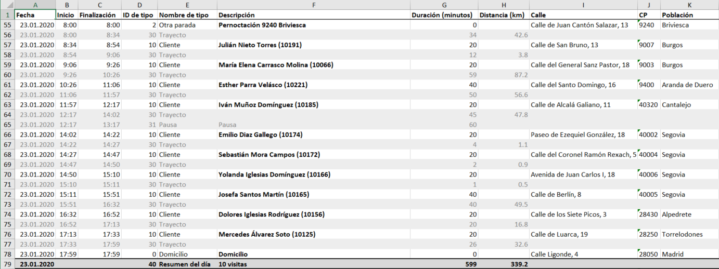Click the total duration 599 cell
Screen dimensions: 719x269
tap(443, 264)
